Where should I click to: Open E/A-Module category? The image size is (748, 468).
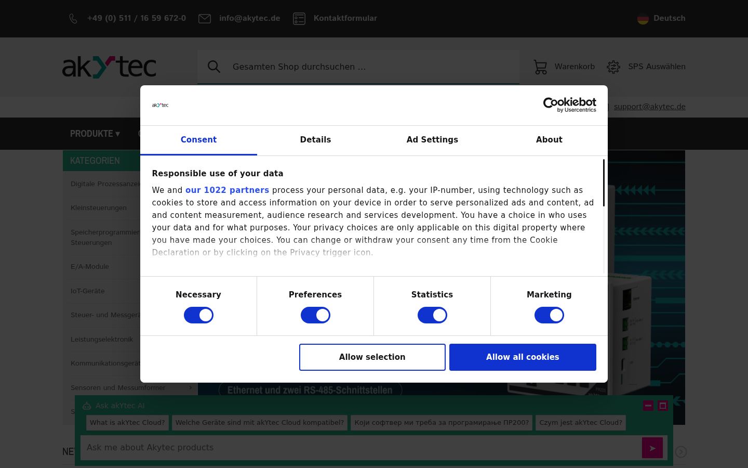[90, 266]
